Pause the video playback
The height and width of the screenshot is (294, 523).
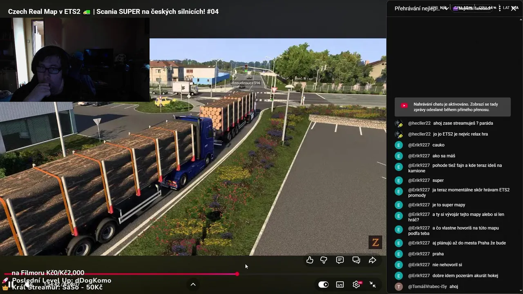10,284
